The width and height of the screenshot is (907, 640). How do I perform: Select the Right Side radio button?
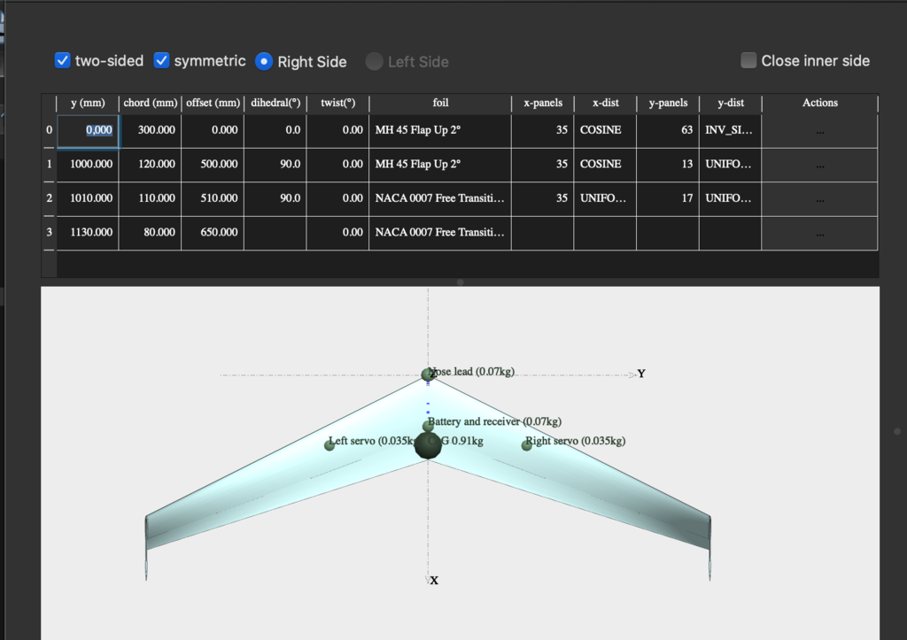264,61
